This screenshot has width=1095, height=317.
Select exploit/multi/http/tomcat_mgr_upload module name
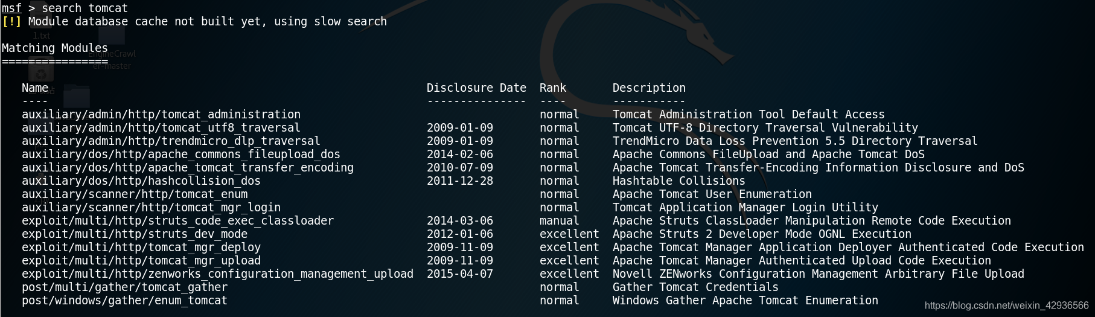pos(141,261)
